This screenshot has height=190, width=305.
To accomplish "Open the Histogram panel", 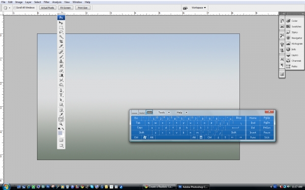I will 294,44.
